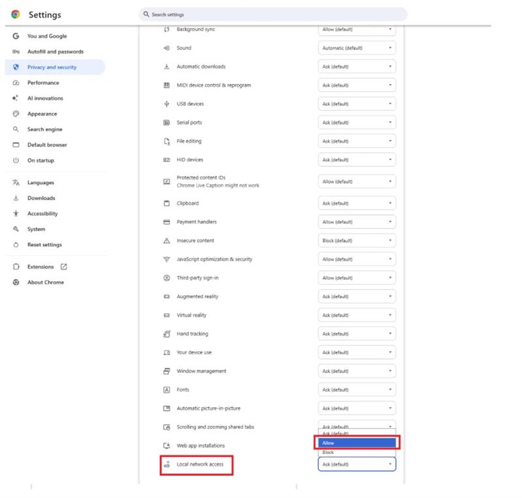This screenshot has width=522, height=498.
Task: Click the Serial ports icon
Action: tap(166, 123)
